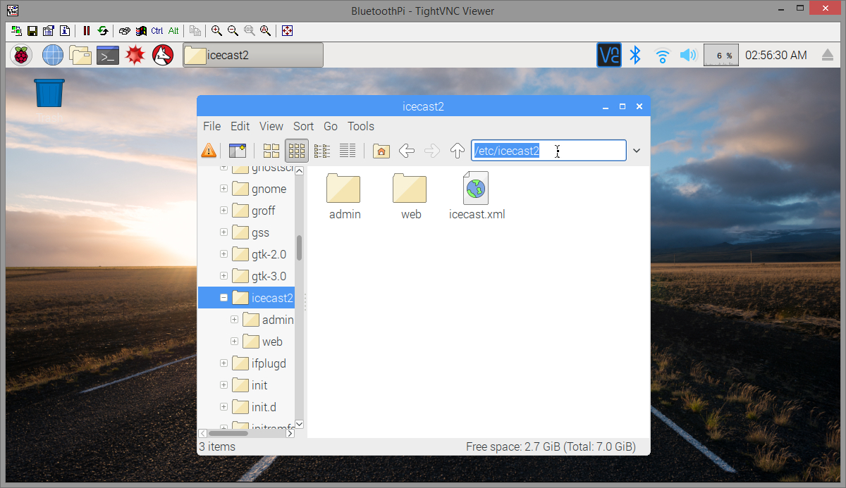Expand the groff folder in tree

tap(223, 211)
